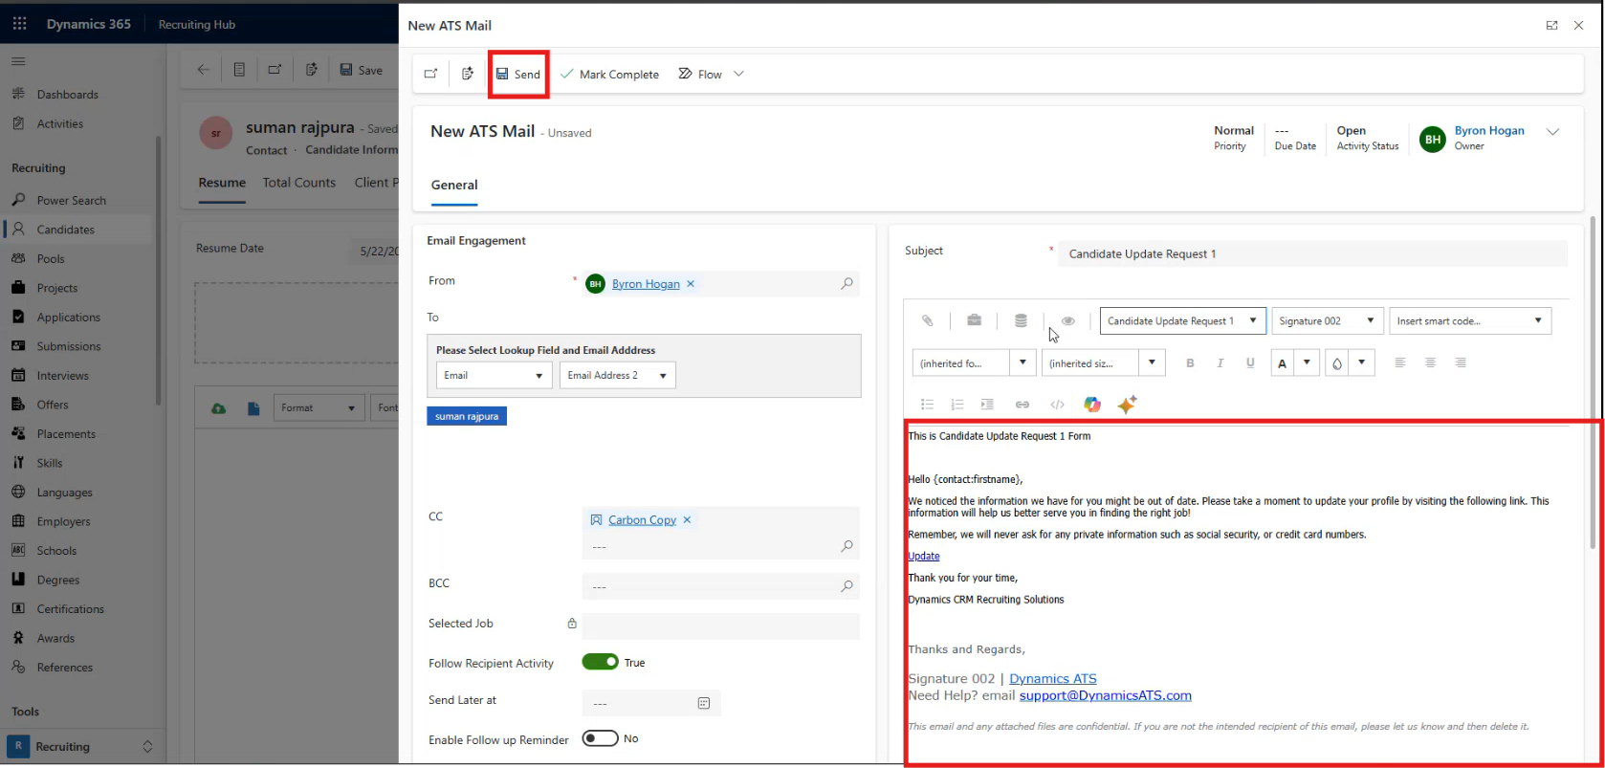The width and height of the screenshot is (1605, 768).
Task: Align text right
Action: tap(1461, 362)
